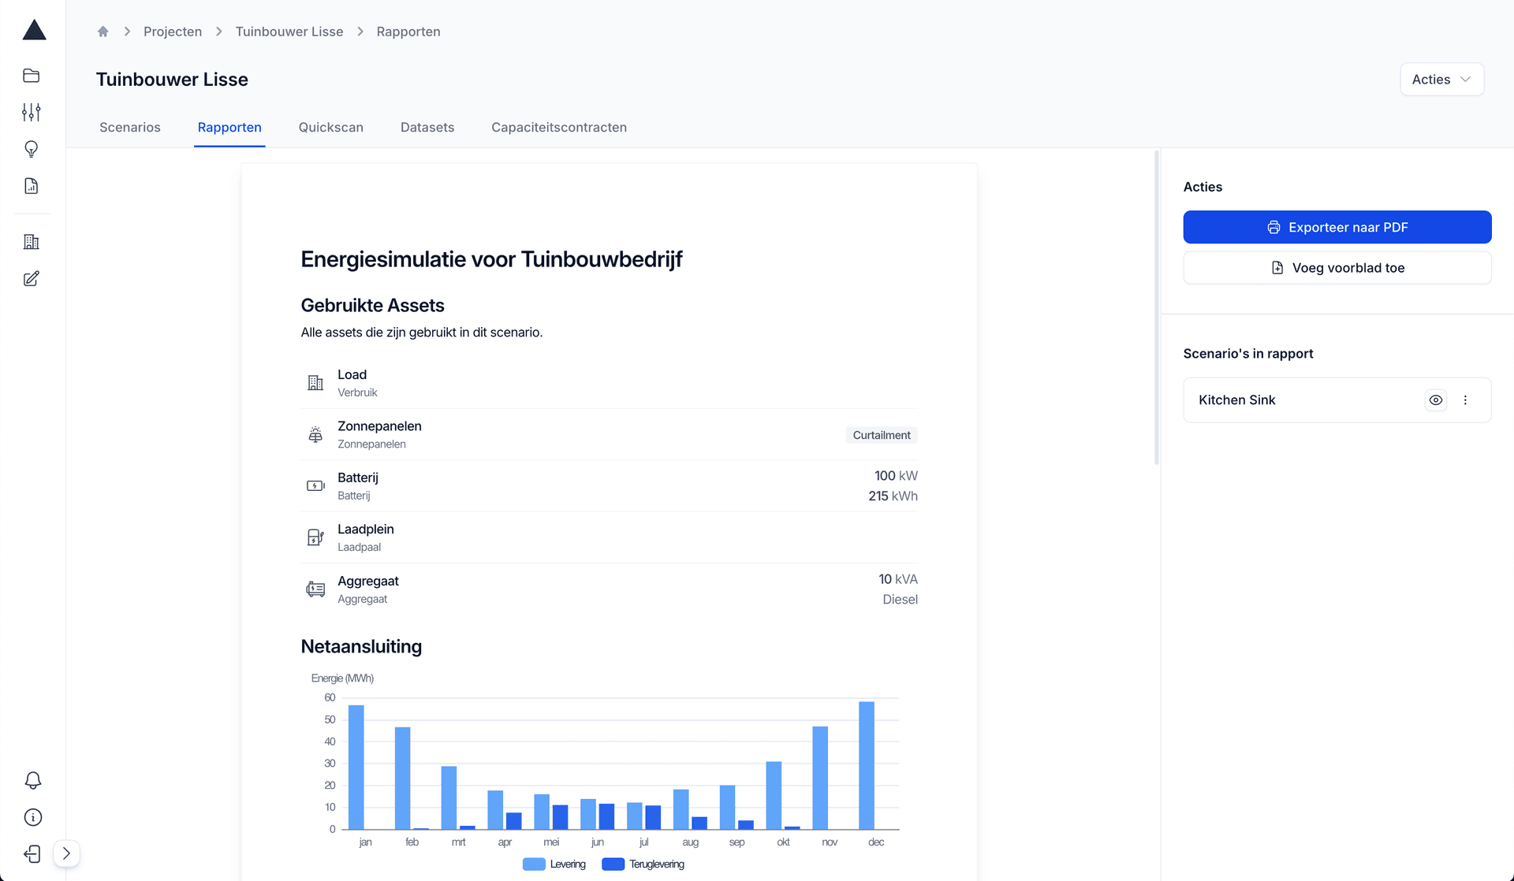
Task: Open the Acties dropdown menu
Action: coord(1441,80)
